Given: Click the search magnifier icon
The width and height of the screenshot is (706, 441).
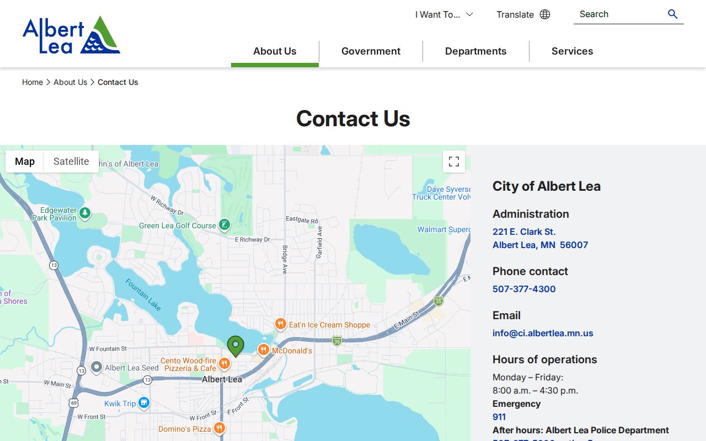Looking at the screenshot, I should [672, 14].
